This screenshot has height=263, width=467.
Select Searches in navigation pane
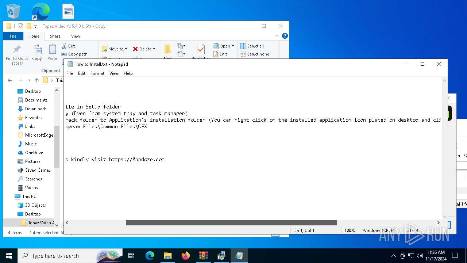coord(33,179)
